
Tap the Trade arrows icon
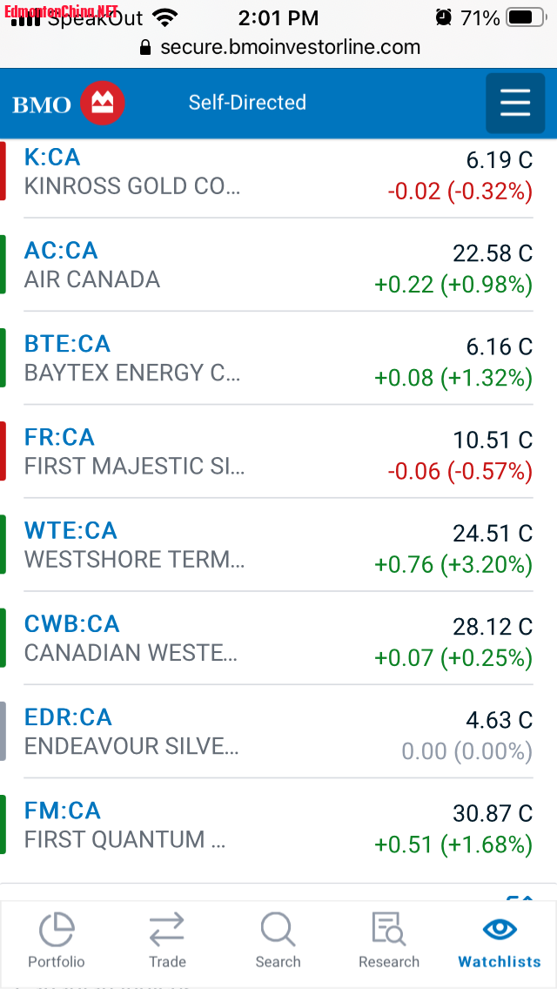(167, 930)
